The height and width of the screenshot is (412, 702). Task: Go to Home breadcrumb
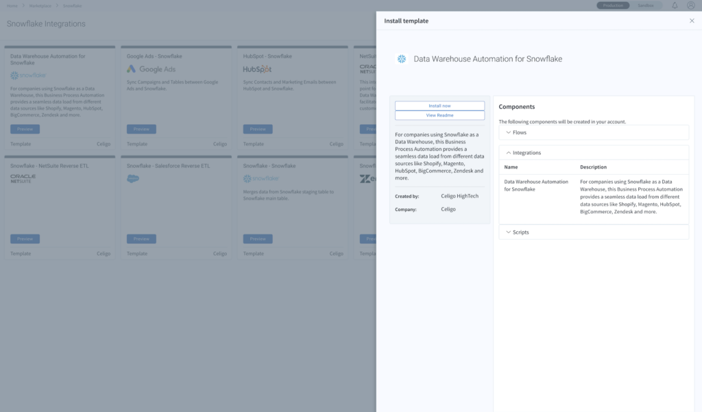(12, 5)
